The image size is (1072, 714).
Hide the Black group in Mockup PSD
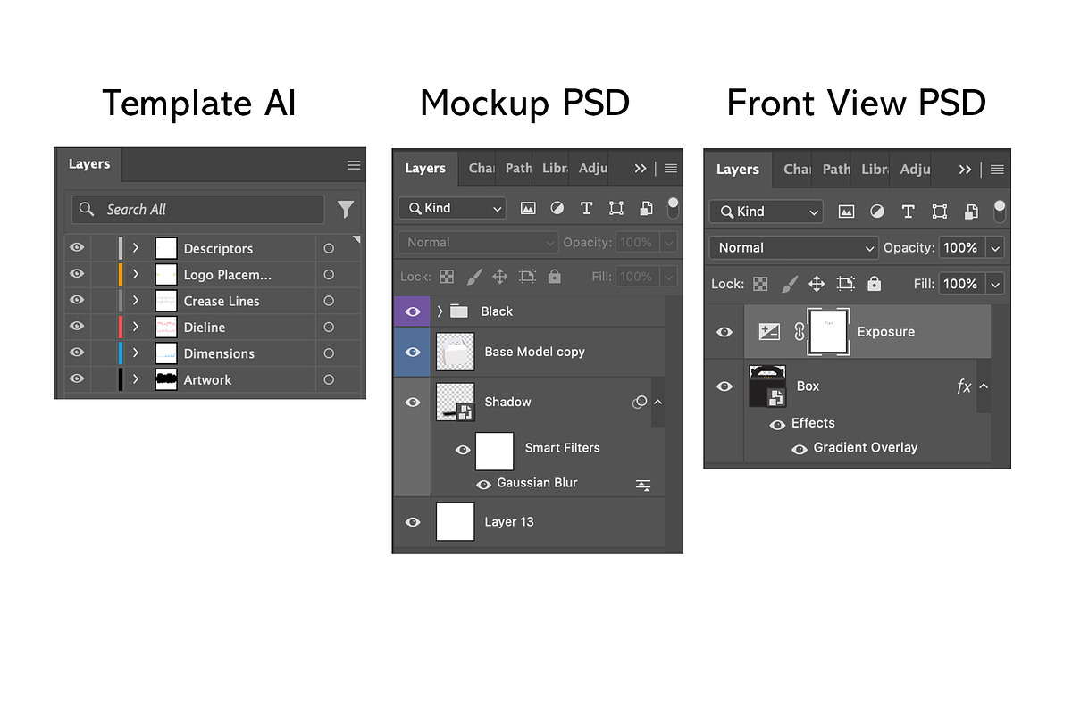(413, 311)
